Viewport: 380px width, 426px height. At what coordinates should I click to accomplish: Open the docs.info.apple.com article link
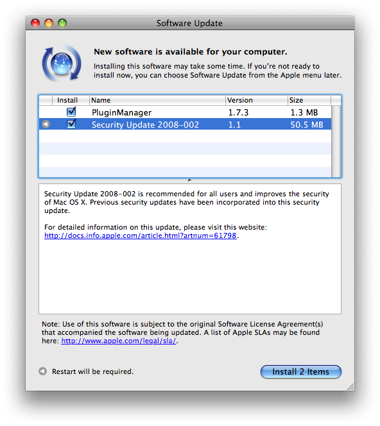point(141,235)
